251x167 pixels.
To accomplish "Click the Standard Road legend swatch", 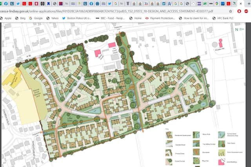I will pos(169,144).
